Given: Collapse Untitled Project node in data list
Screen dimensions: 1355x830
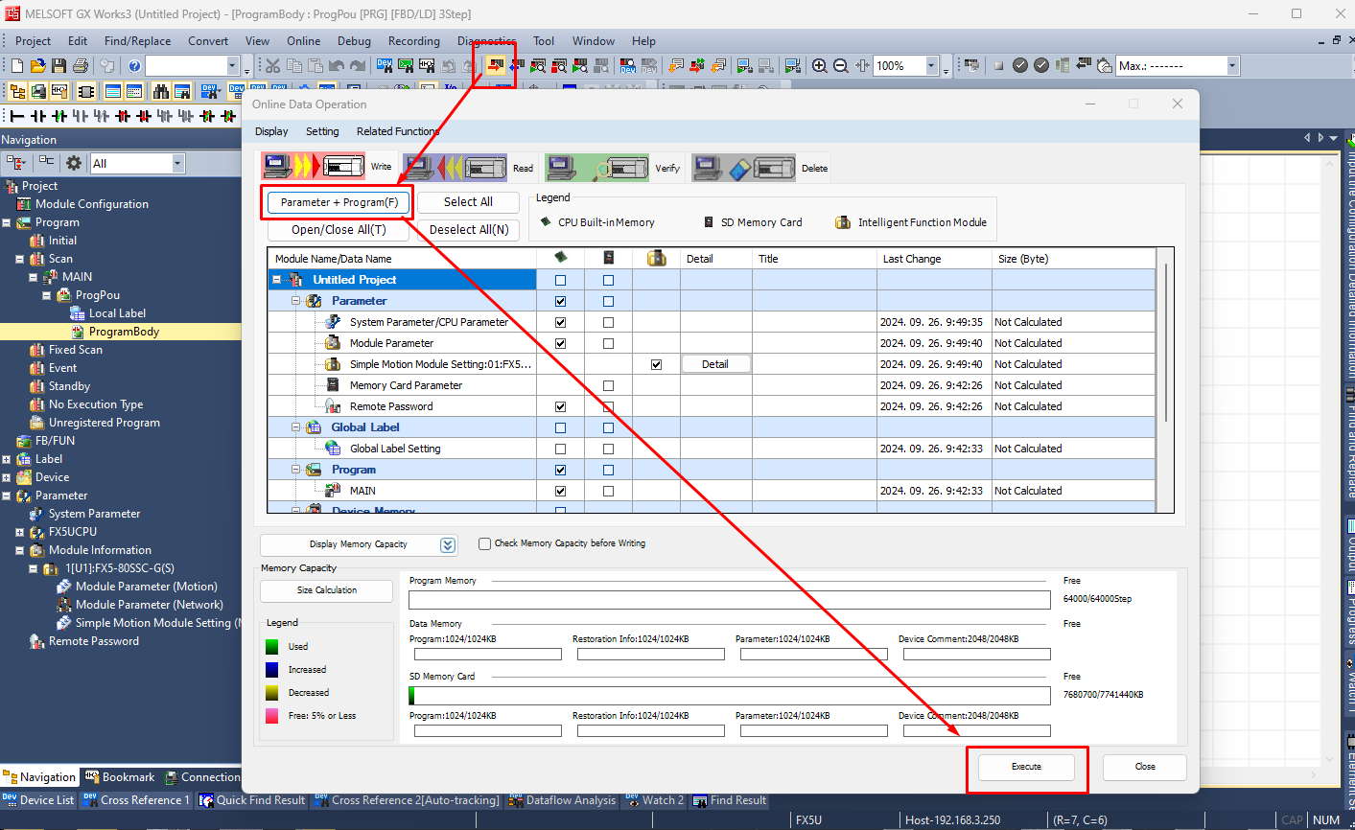Looking at the screenshot, I should coord(277,280).
